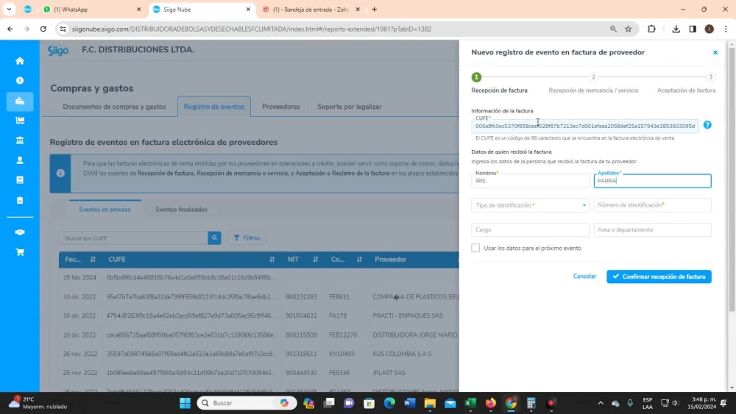Sort by NIT column arrows
This screenshot has height=414, width=736.
[316, 260]
